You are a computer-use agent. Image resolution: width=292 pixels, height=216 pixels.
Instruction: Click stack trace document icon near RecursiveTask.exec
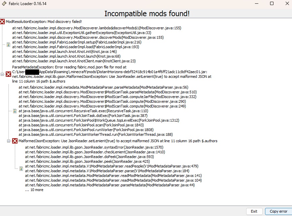pos(15,111)
